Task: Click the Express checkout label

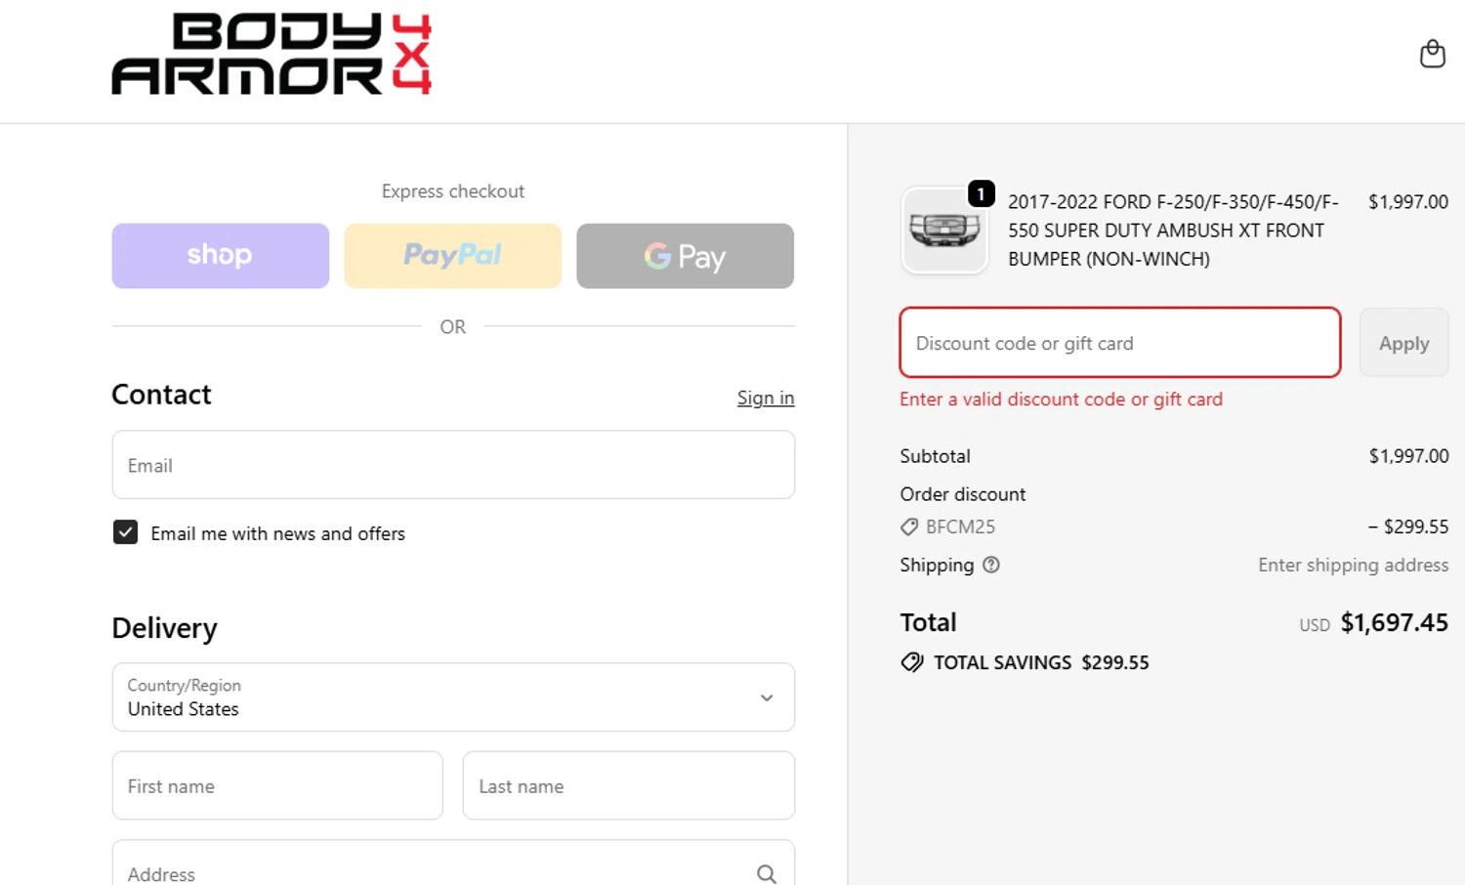Action: 453,191
